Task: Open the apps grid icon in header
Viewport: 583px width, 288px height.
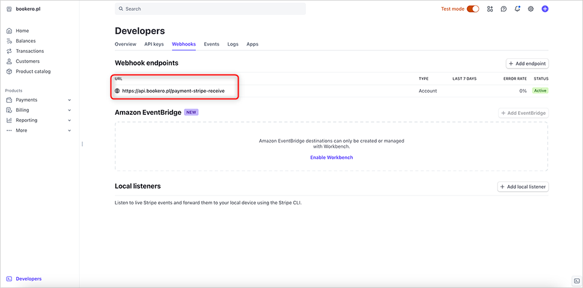Action: (490, 9)
